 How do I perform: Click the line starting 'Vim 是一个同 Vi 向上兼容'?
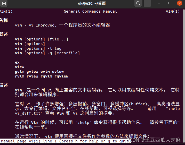pos(97,90)
